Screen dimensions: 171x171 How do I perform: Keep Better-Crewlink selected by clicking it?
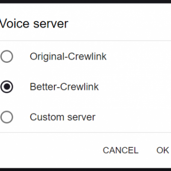tap(7, 87)
